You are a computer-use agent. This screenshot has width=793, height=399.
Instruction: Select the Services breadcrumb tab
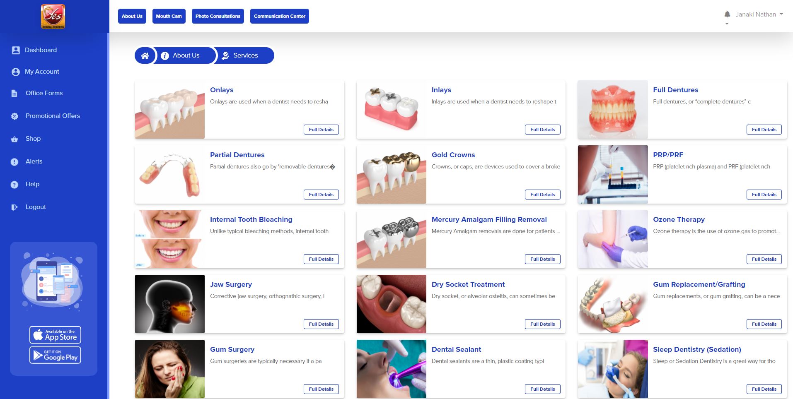point(240,55)
